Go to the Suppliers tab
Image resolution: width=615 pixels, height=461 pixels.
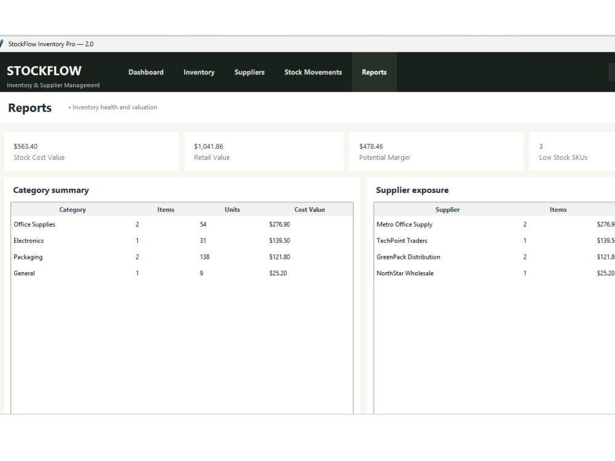click(x=250, y=72)
